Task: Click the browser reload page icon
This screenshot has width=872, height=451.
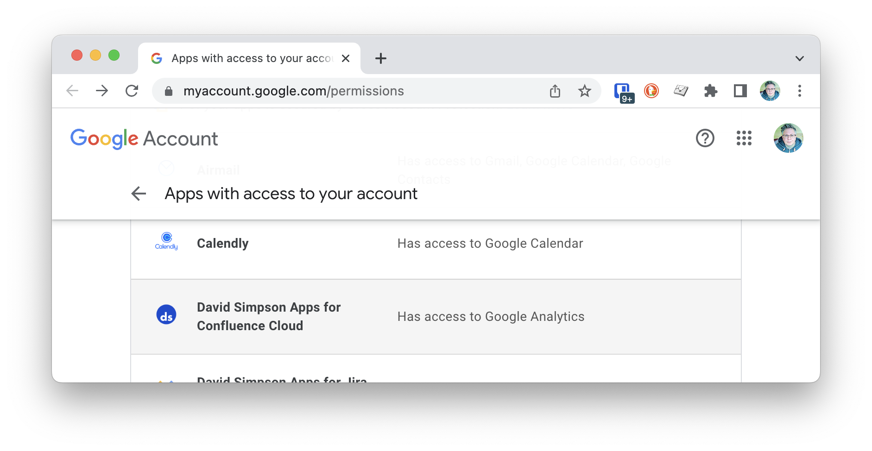Action: (x=132, y=91)
